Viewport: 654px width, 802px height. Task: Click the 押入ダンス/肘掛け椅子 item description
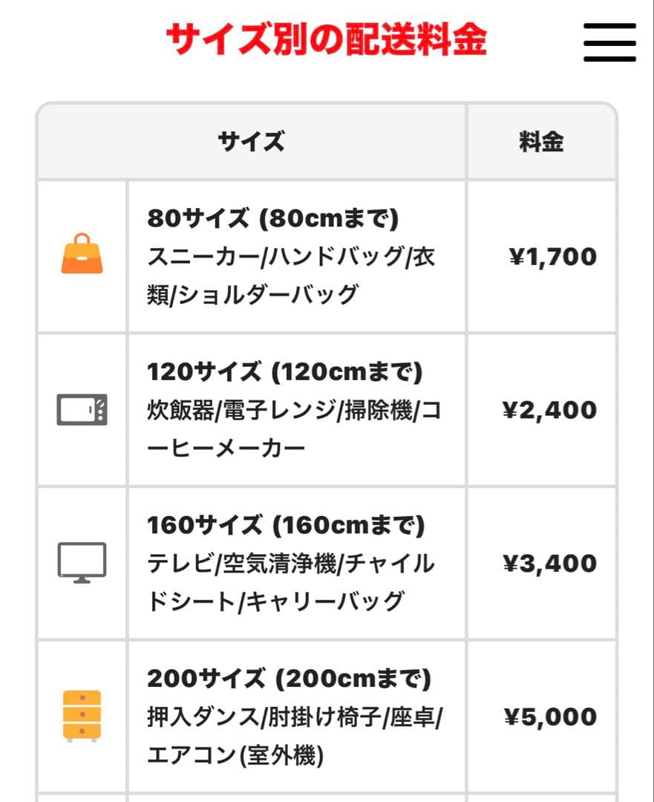(x=295, y=736)
